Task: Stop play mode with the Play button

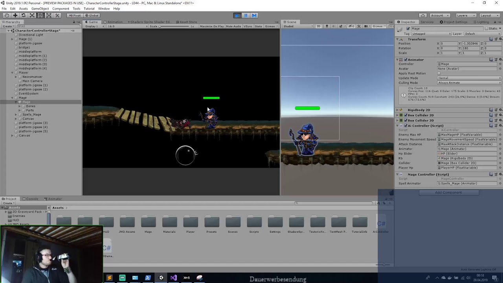Action: 237,15
